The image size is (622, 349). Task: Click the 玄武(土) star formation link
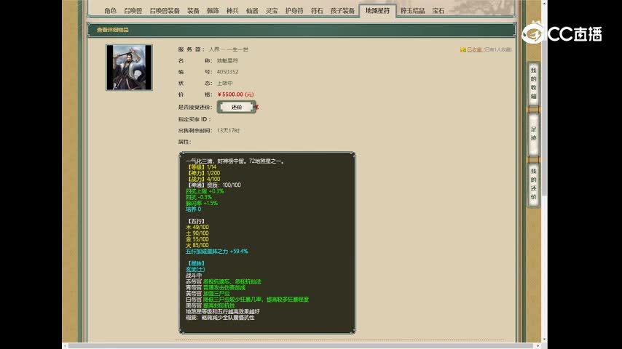pos(195,269)
